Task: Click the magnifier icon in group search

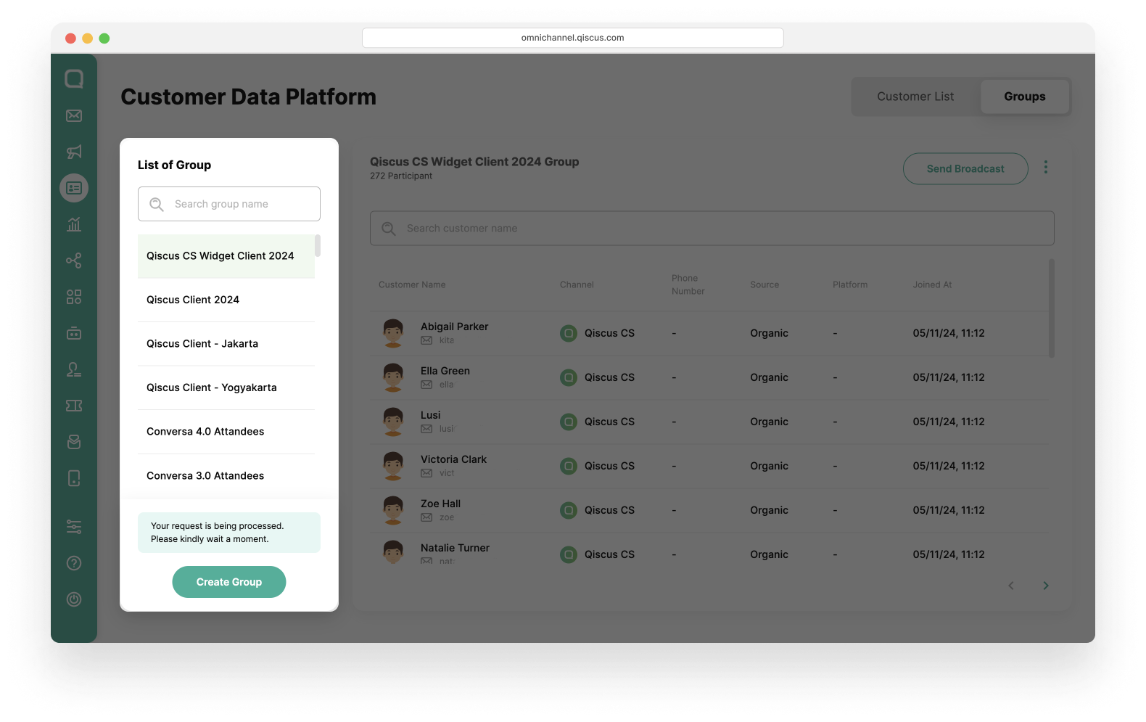Action: point(157,205)
